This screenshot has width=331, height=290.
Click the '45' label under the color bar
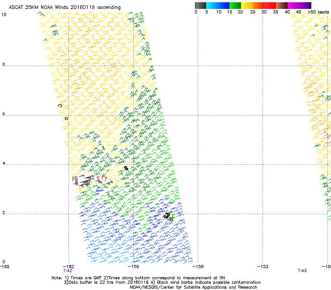click(x=298, y=12)
